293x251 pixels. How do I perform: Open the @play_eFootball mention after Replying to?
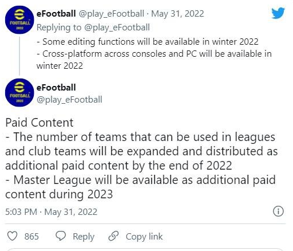tap(117, 28)
